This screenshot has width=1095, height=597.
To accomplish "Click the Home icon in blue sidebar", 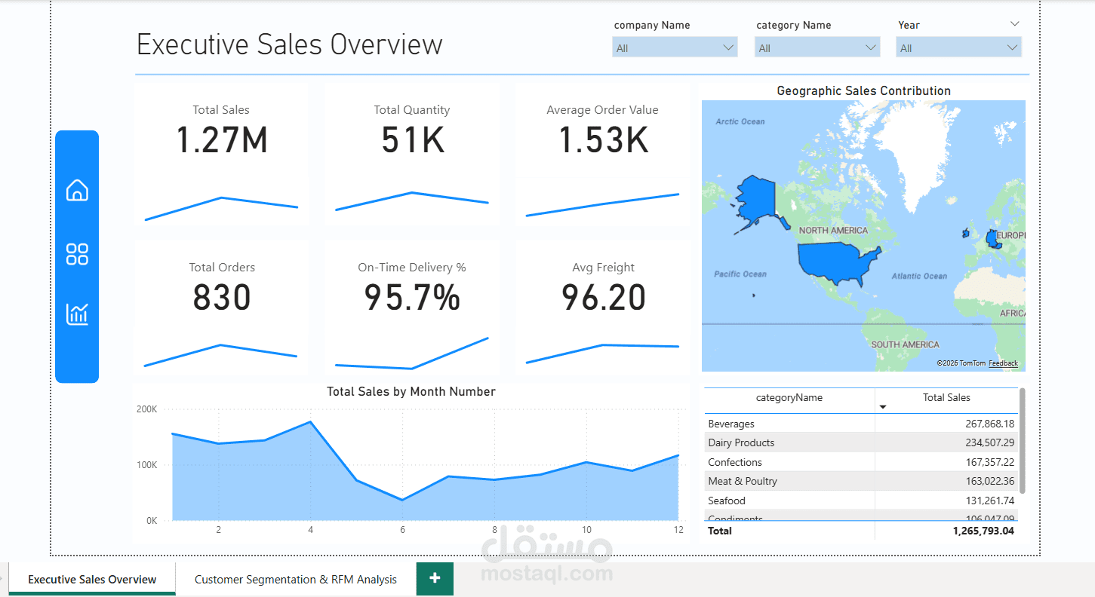I will (77, 190).
